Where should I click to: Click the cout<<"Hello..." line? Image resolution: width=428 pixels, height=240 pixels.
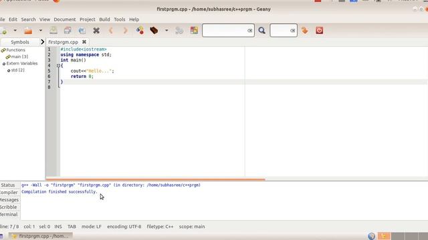(x=92, y=71)
